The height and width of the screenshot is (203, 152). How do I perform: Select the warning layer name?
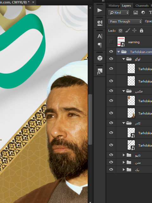point(134,42)
